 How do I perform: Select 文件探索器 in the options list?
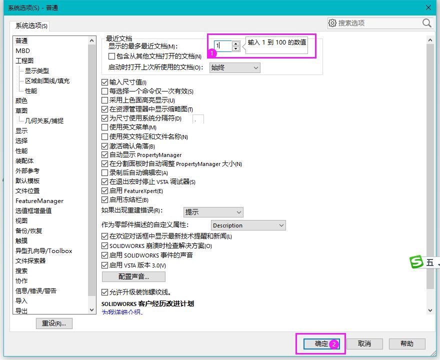click(30, 261)
